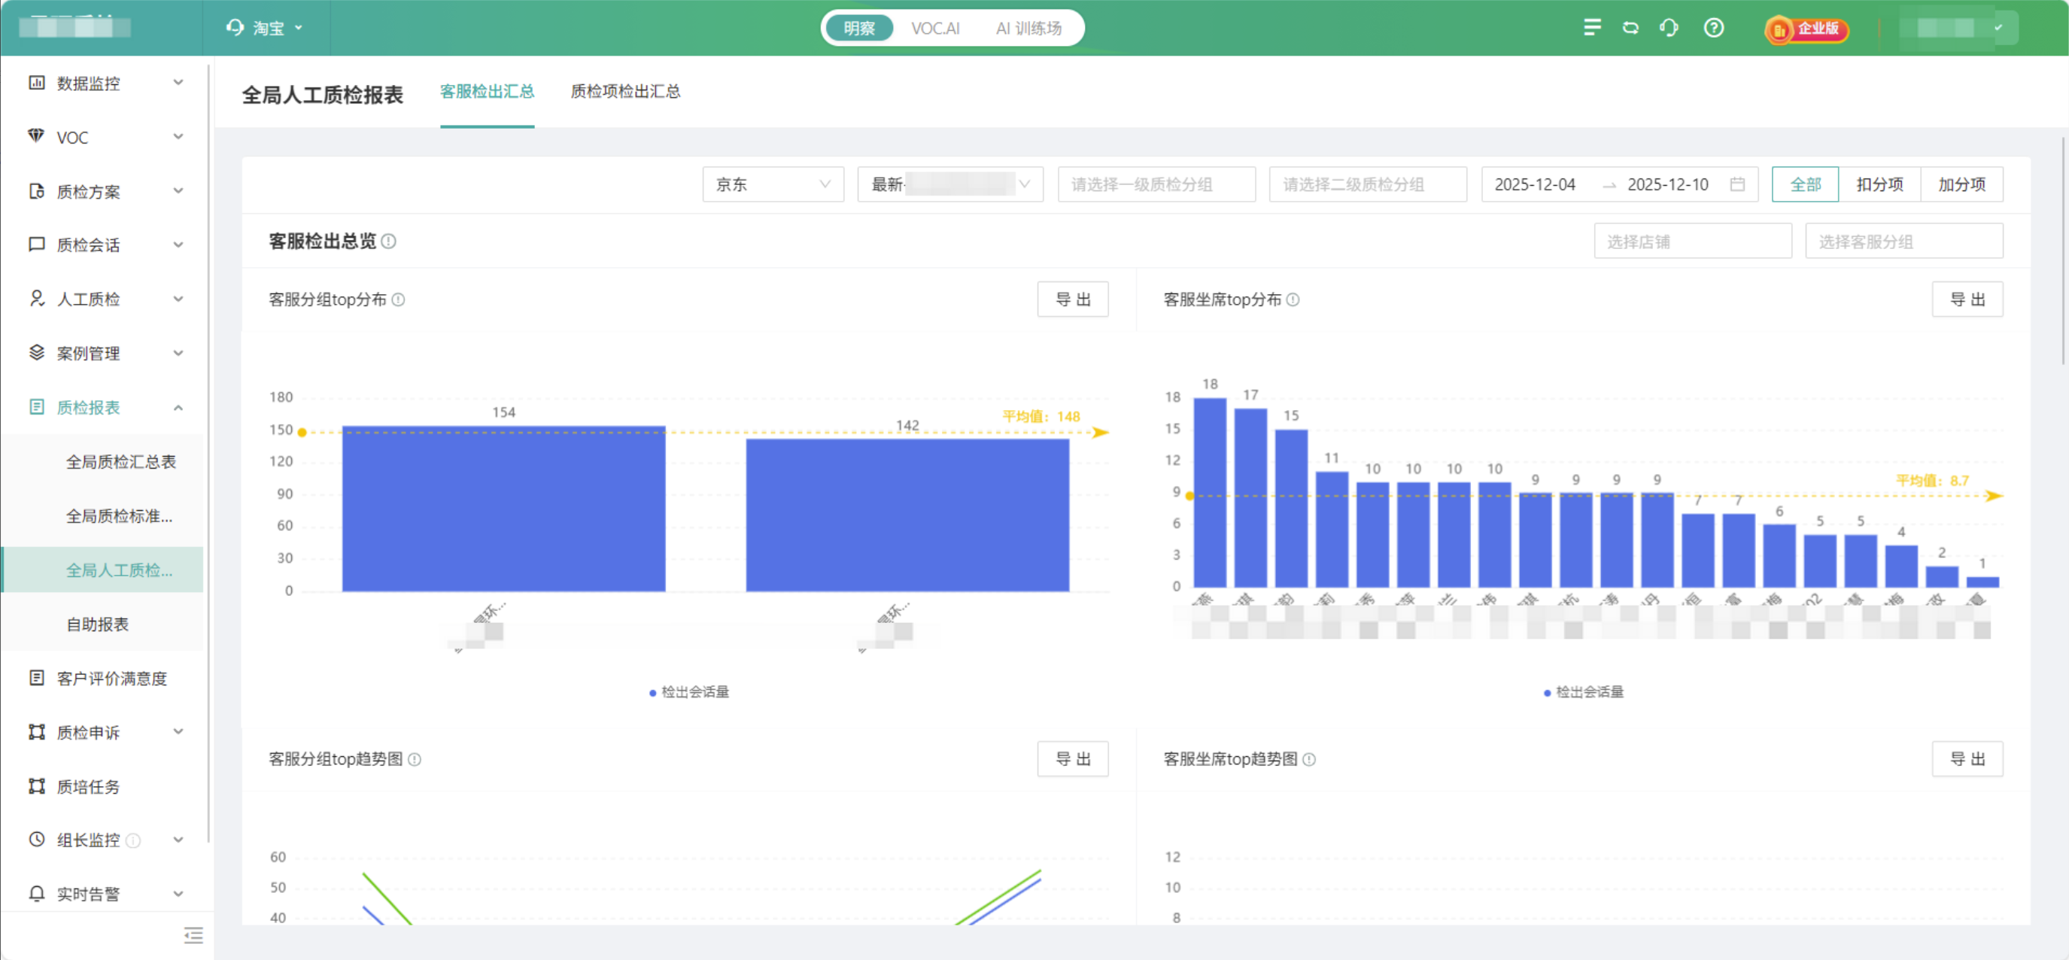Collapse the sidebar with the bottom icon

[x=193, y=935]
